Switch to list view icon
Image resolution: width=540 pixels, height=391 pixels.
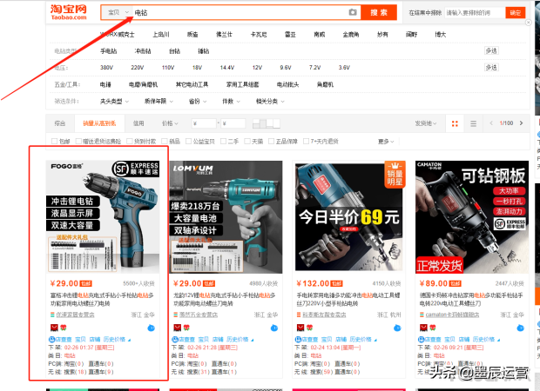tap(474, 123)
